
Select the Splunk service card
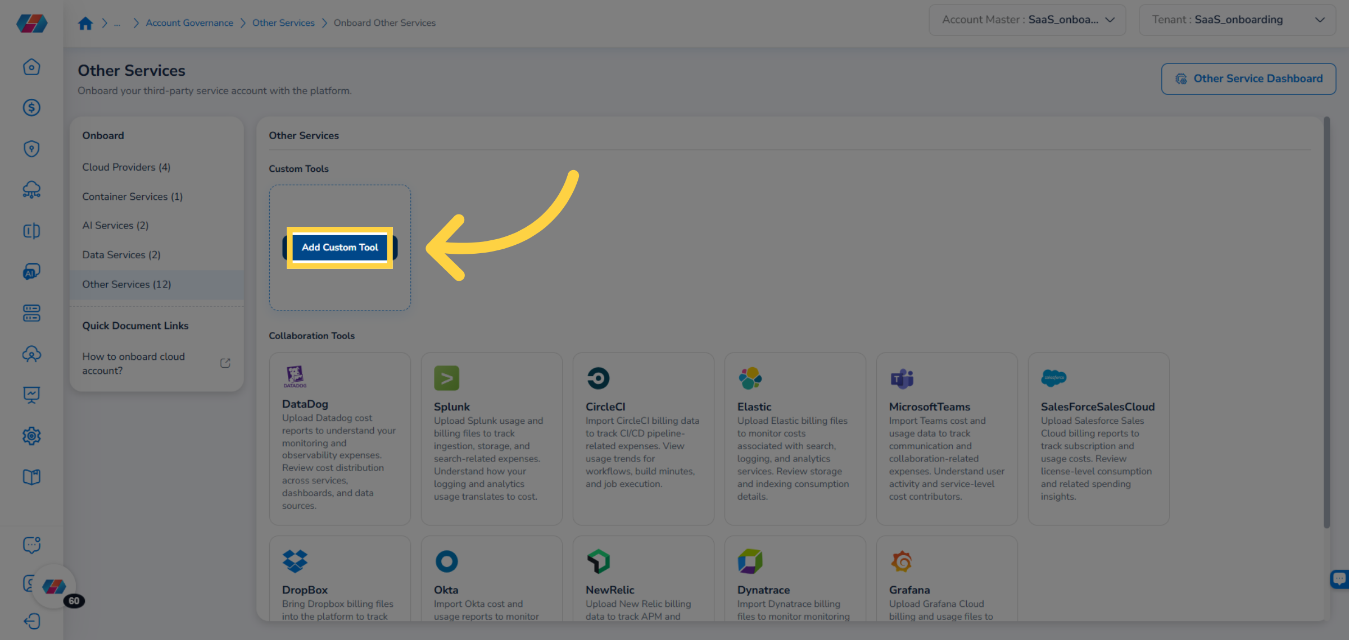click(491, 438)
